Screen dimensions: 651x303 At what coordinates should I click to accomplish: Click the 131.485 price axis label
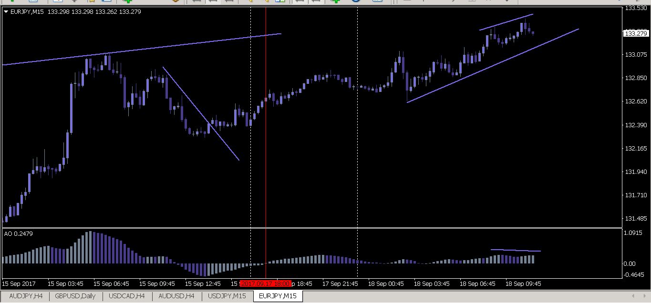[635, 219]
